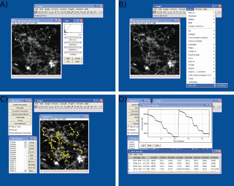Select the Rectangle selection tool in panel A
Viewport: 234px width, 186px height.
click(36, 12)
